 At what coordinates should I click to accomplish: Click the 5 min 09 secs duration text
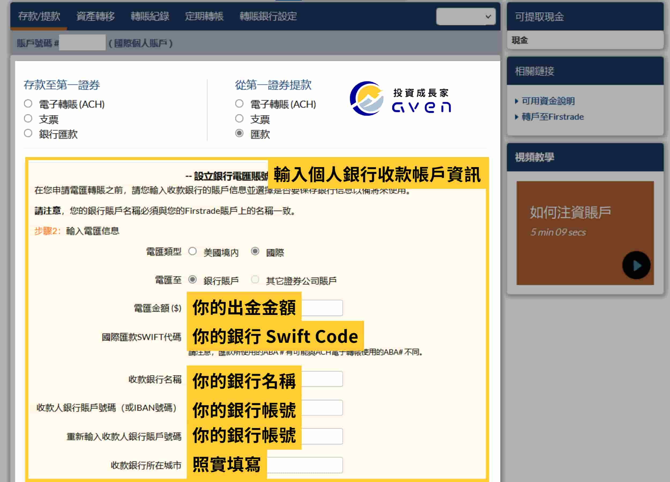[558, 232]
